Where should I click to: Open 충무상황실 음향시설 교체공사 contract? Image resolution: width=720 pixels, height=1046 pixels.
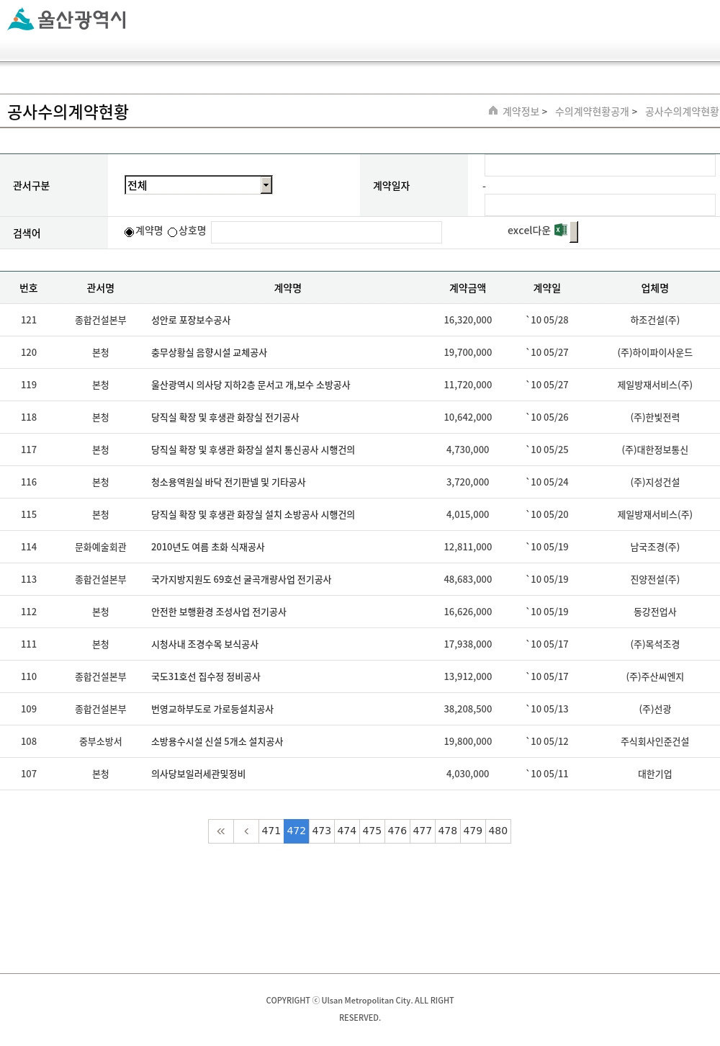click(209, 352)
